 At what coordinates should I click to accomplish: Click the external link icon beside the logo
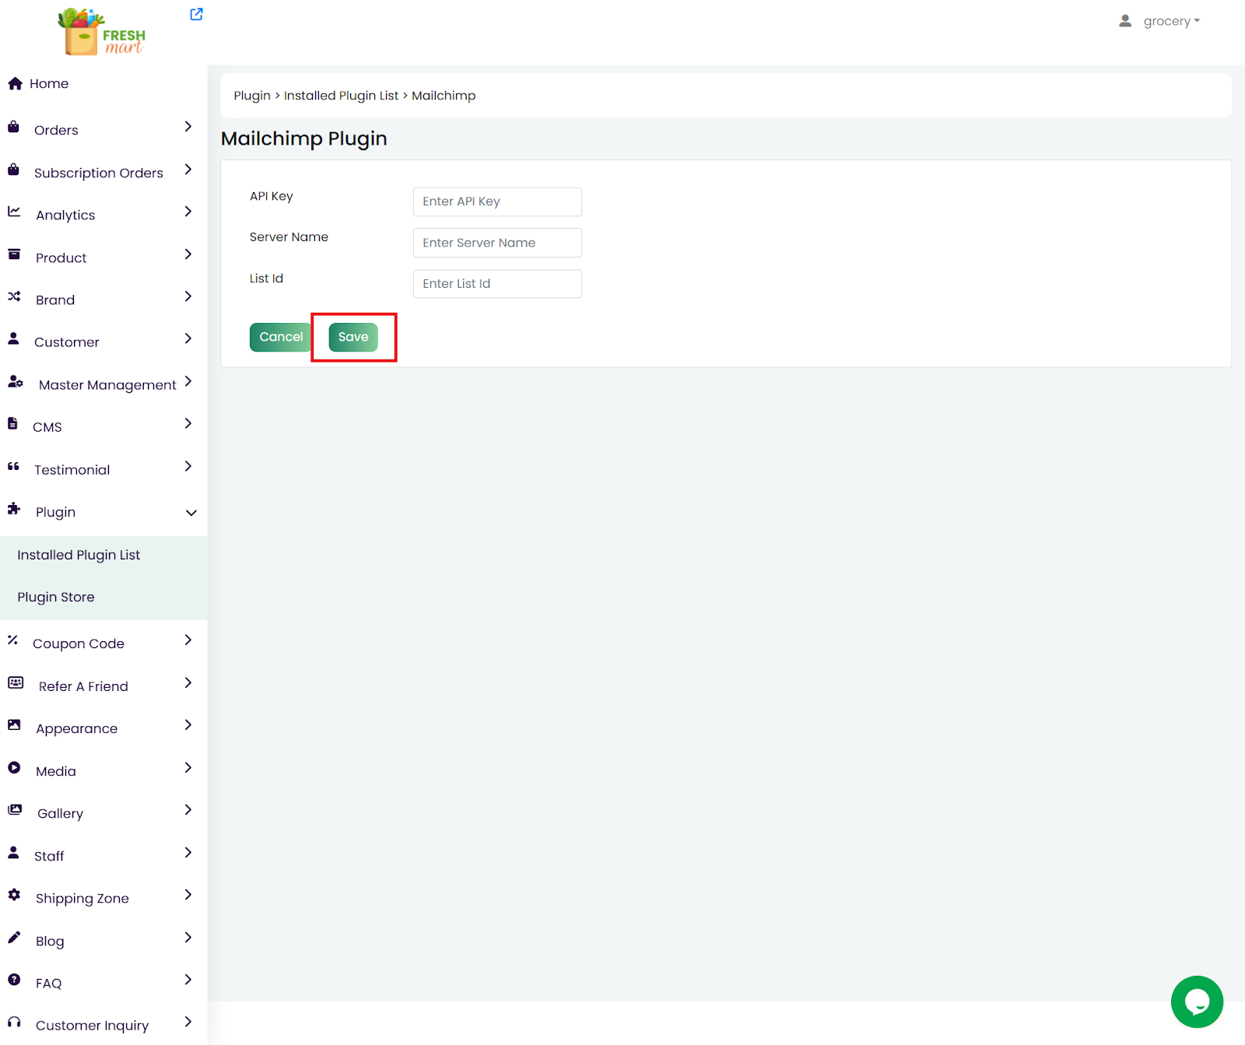pyautogui.click(x=196, y=14)
